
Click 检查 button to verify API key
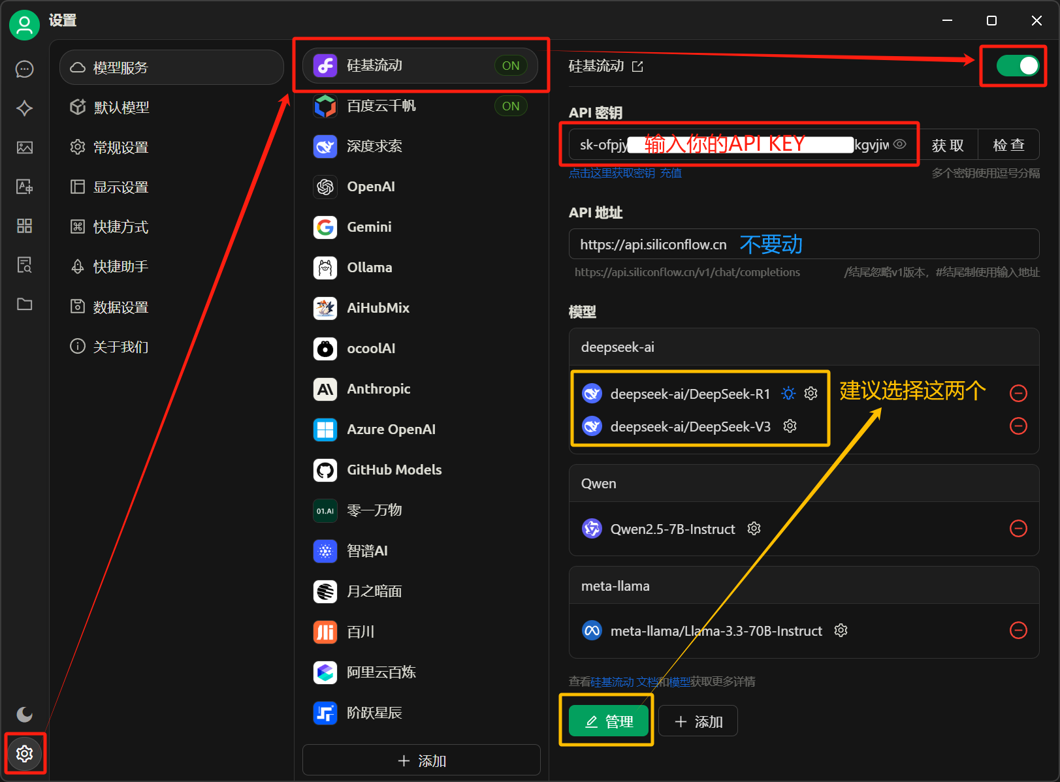coord(1008,145)
